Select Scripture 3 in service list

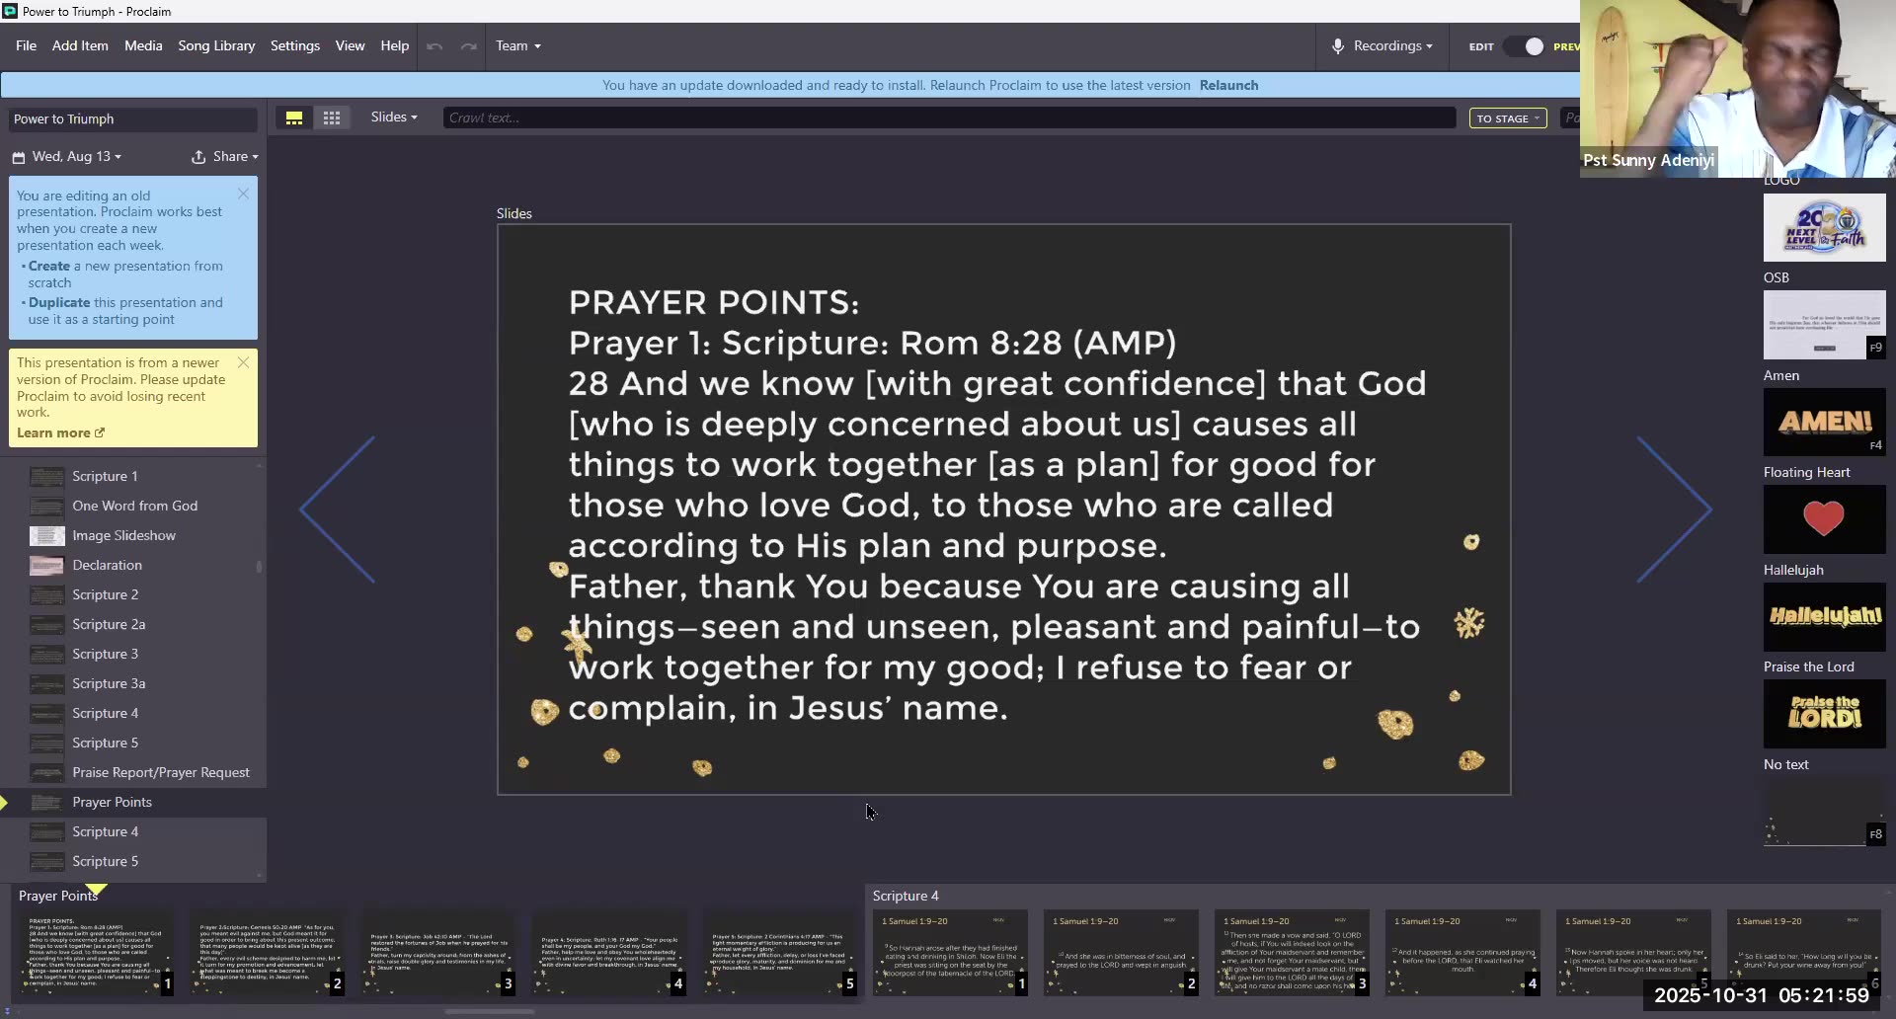tap(133, 654)
